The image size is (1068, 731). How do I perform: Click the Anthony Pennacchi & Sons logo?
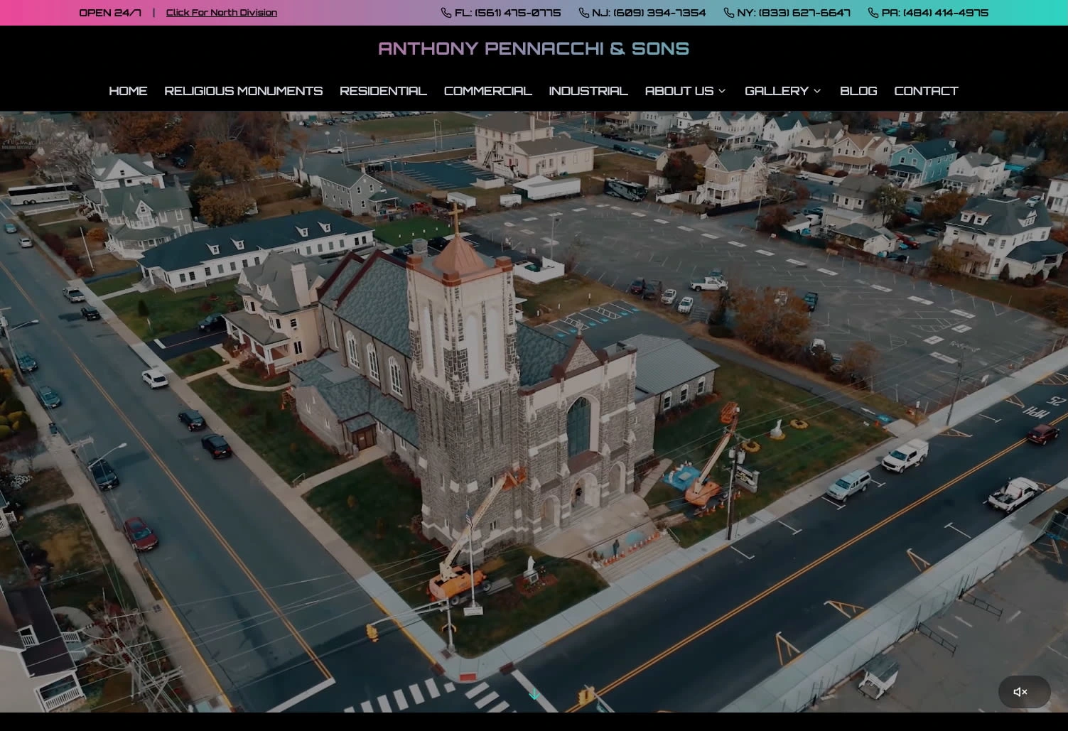(534, 48)
